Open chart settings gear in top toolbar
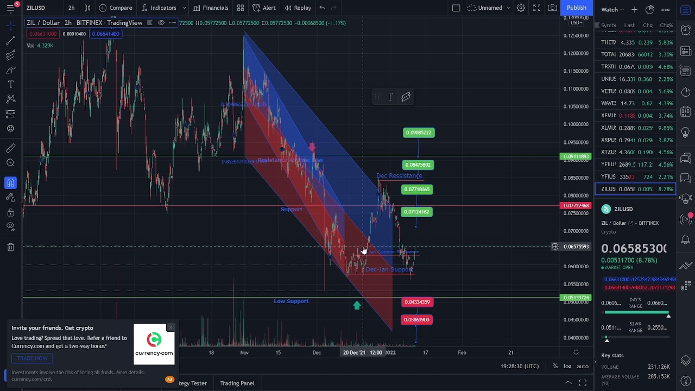Screen dimensions: 695x391 point(521,8)
